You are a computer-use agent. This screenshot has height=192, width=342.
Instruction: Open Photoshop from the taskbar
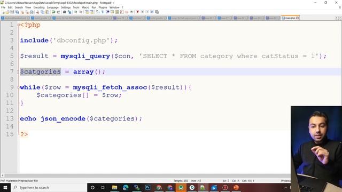coord(147,187)
